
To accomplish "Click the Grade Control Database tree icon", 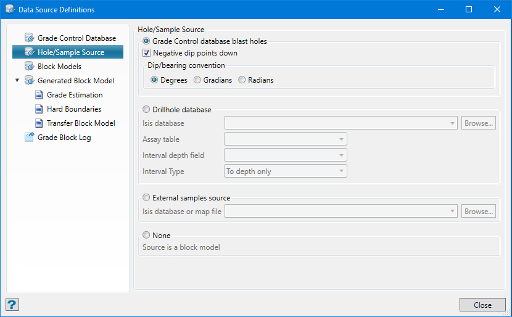I will (x=29, y=38).
